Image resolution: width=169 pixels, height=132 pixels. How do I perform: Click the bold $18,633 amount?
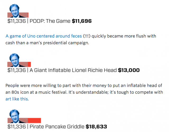(x=96, y=126)
